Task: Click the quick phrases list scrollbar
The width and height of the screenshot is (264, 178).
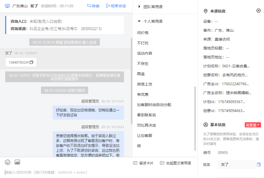Action: 195,118
